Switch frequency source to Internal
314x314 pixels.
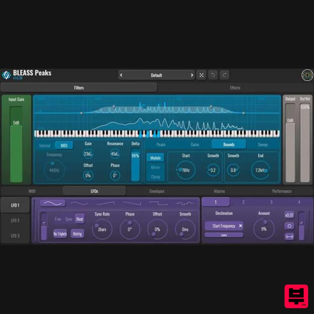(45, 146)
